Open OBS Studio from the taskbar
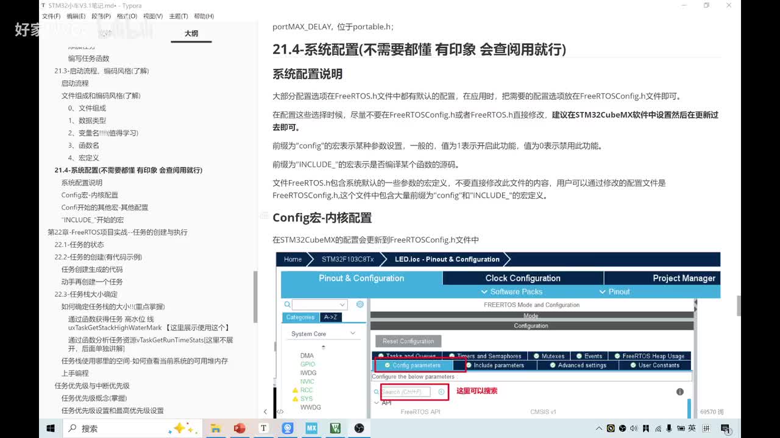This screenshot has width=780, height=438. [x=359, y=428]
